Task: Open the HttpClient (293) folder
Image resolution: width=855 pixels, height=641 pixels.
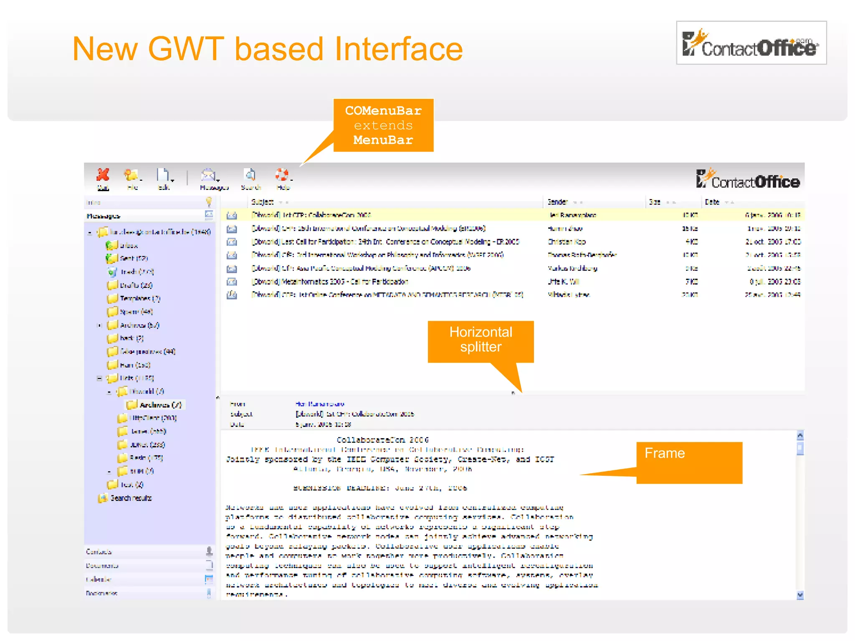Action: coord(147,418)
